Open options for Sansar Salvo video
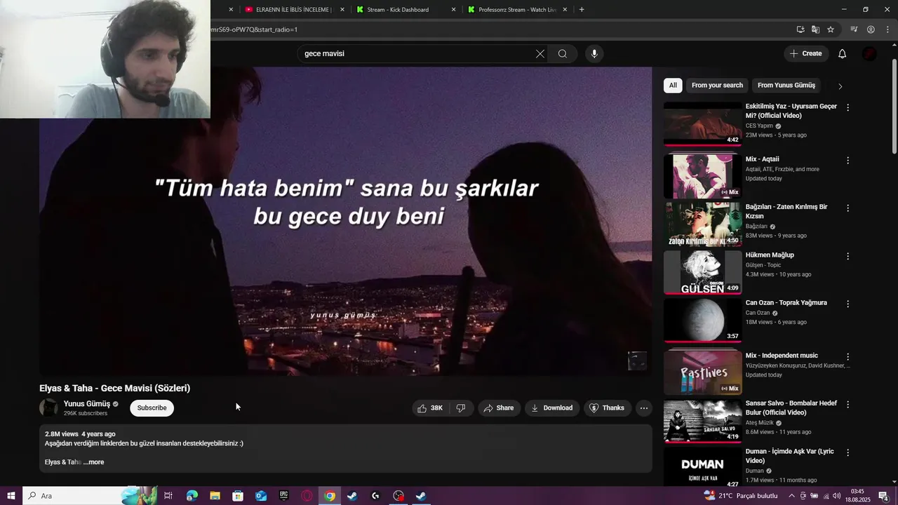Image resolution: width=898 pixels, height=505 pixels. pos(847,405)
